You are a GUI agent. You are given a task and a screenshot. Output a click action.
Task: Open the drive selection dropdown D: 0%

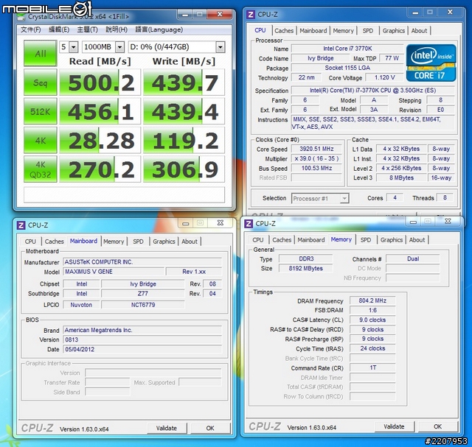(x=176, y=47)
